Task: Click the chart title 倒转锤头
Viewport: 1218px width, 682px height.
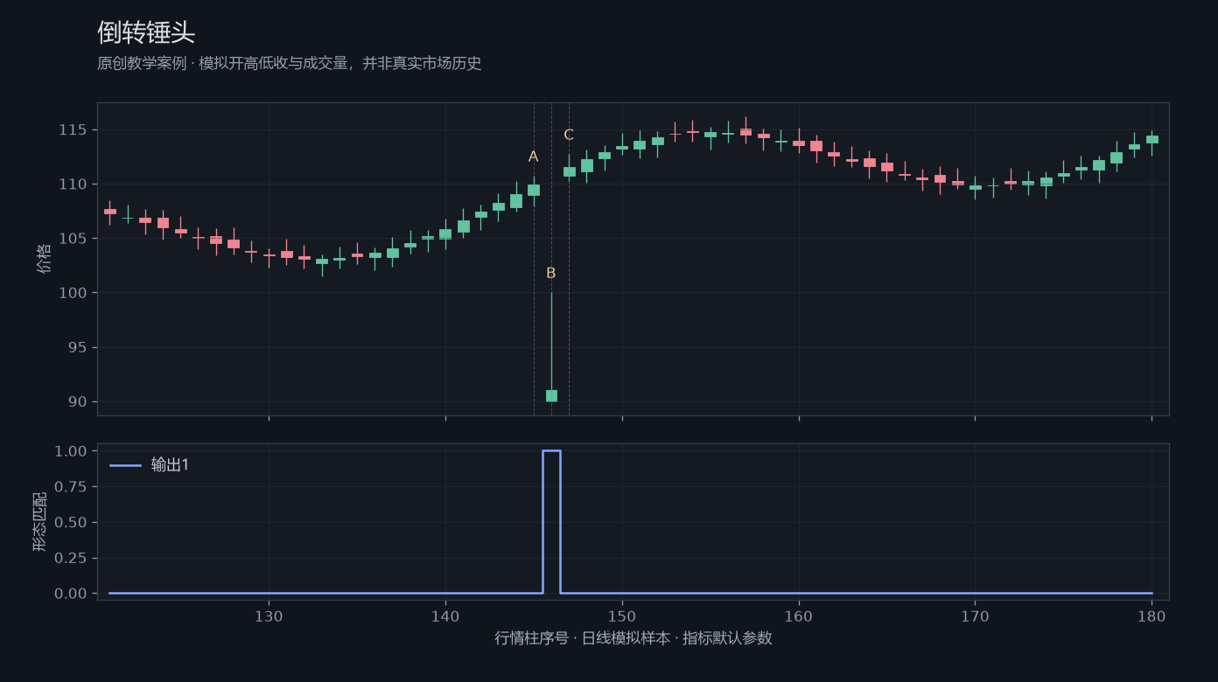Action: click(146, 32)
